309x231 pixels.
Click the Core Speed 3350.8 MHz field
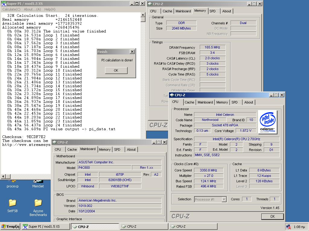(209, 170)
